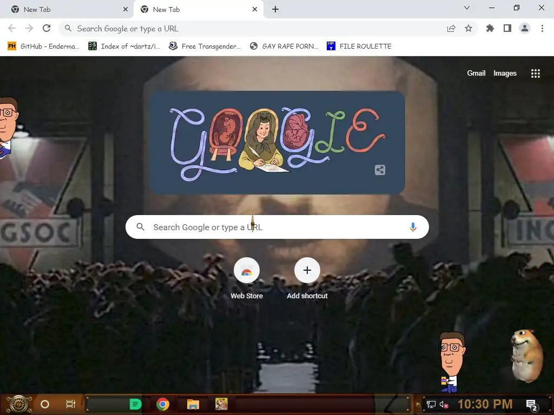The image size is (554, 415).
Task: Open the notification center with 2 badge
Action: coord(532,405)
